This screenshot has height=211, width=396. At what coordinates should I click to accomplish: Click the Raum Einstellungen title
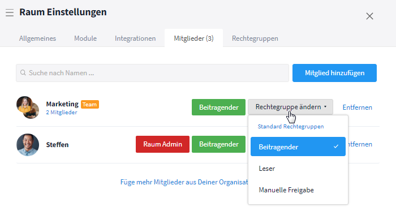click(x=63, y=12)
